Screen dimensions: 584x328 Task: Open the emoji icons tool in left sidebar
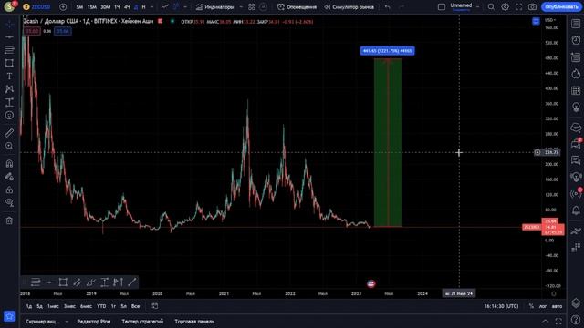tap(9, 116)
